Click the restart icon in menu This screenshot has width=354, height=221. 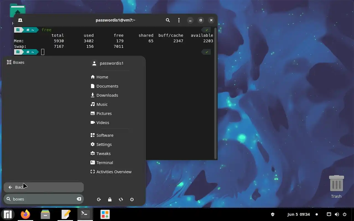pyautogui.click(x=121, y=199)
